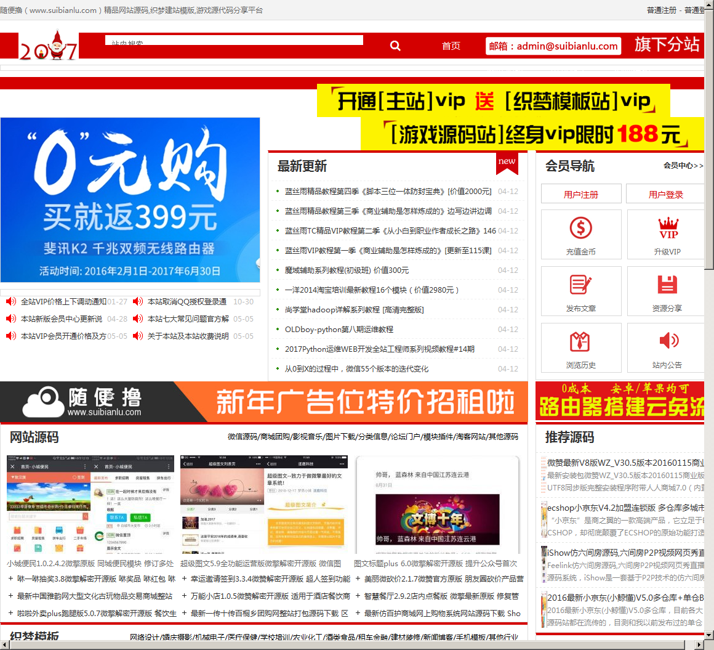This screenshot has width=714, height=650.
Task: Click the 2017 Santa site logo
Action: [48, 46]
